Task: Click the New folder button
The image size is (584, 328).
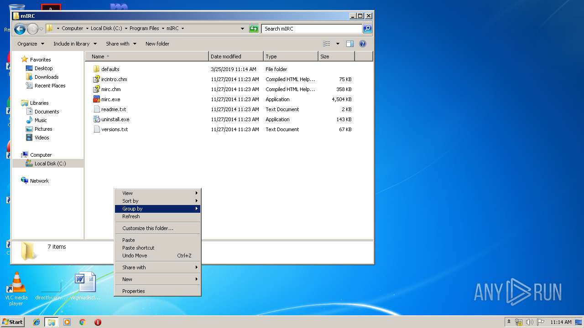Action: tap(157, 44)
